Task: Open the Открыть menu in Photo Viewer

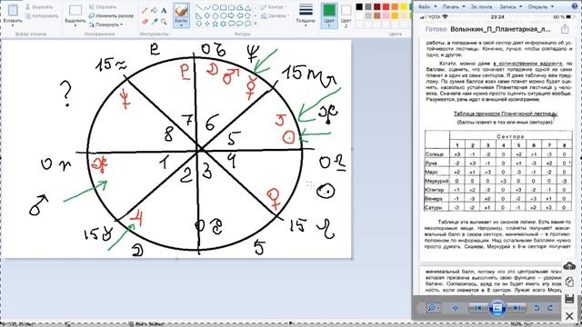Action: pyautogui.click(x=541, y=6)
